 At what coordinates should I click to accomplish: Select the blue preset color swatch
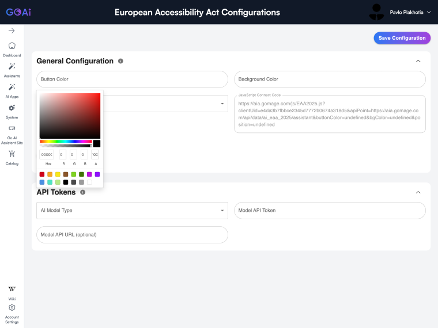click(42, 182)
